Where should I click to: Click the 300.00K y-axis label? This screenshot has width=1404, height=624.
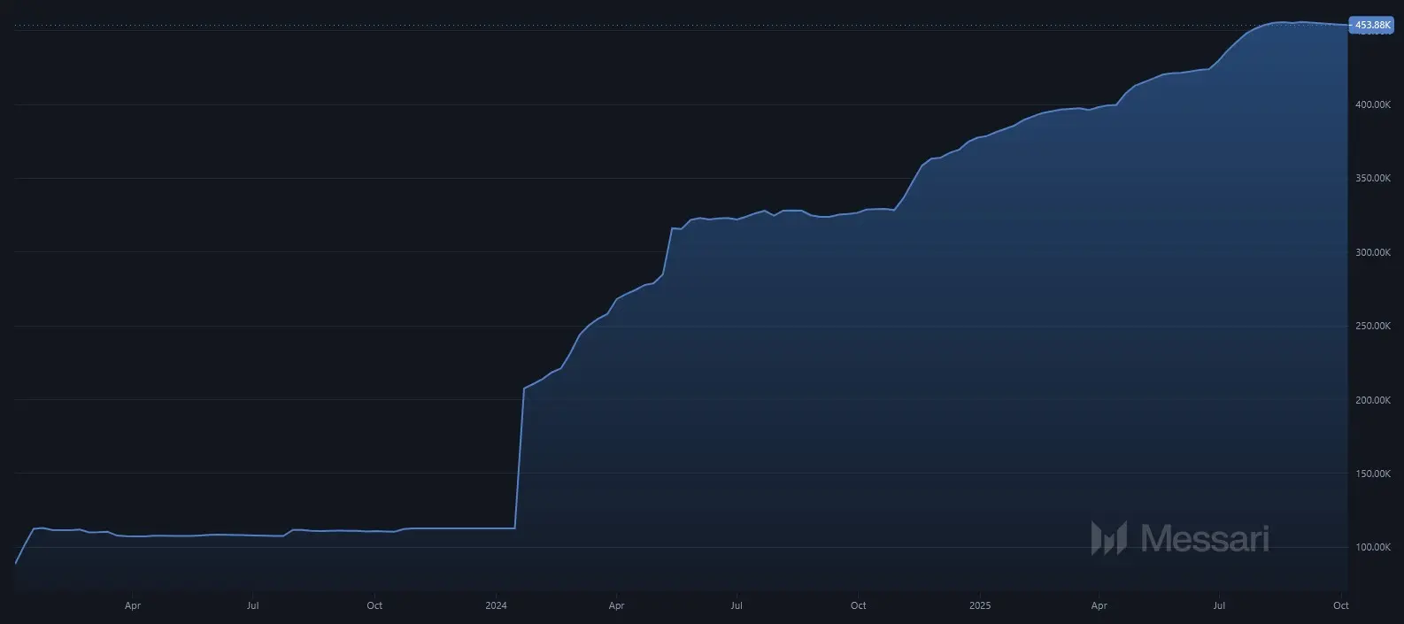1373,253
